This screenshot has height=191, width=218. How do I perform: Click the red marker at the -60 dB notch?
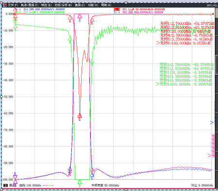80,116
